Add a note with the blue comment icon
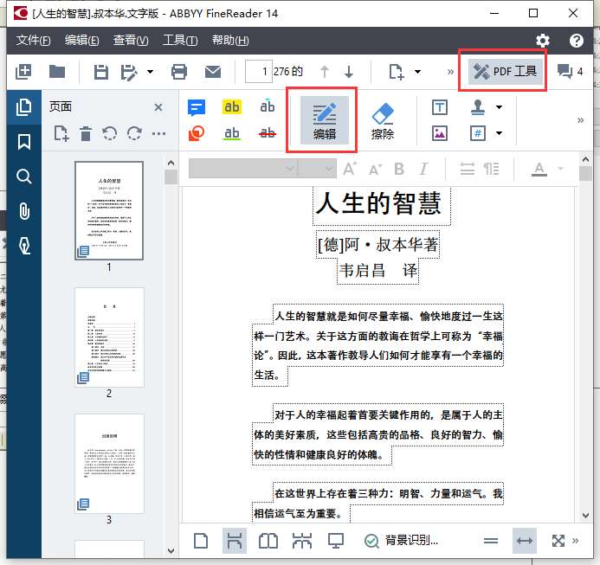600x565 pixels. [x=197, y=107]
